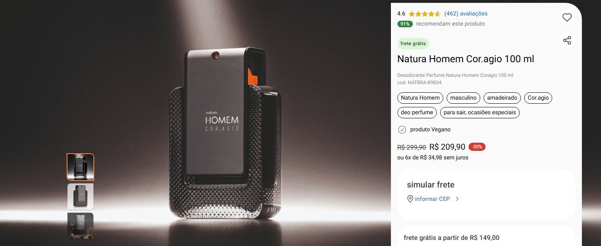The image size is (601, 246).
Task: Show the first product thumbnail
Action: point(80,167)
